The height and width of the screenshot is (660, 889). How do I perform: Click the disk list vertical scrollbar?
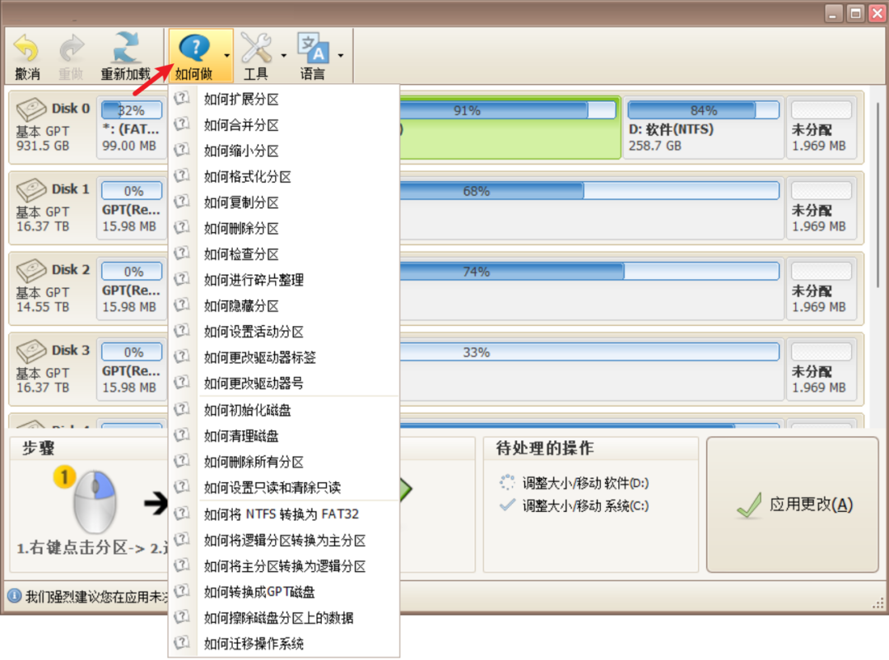877,196
